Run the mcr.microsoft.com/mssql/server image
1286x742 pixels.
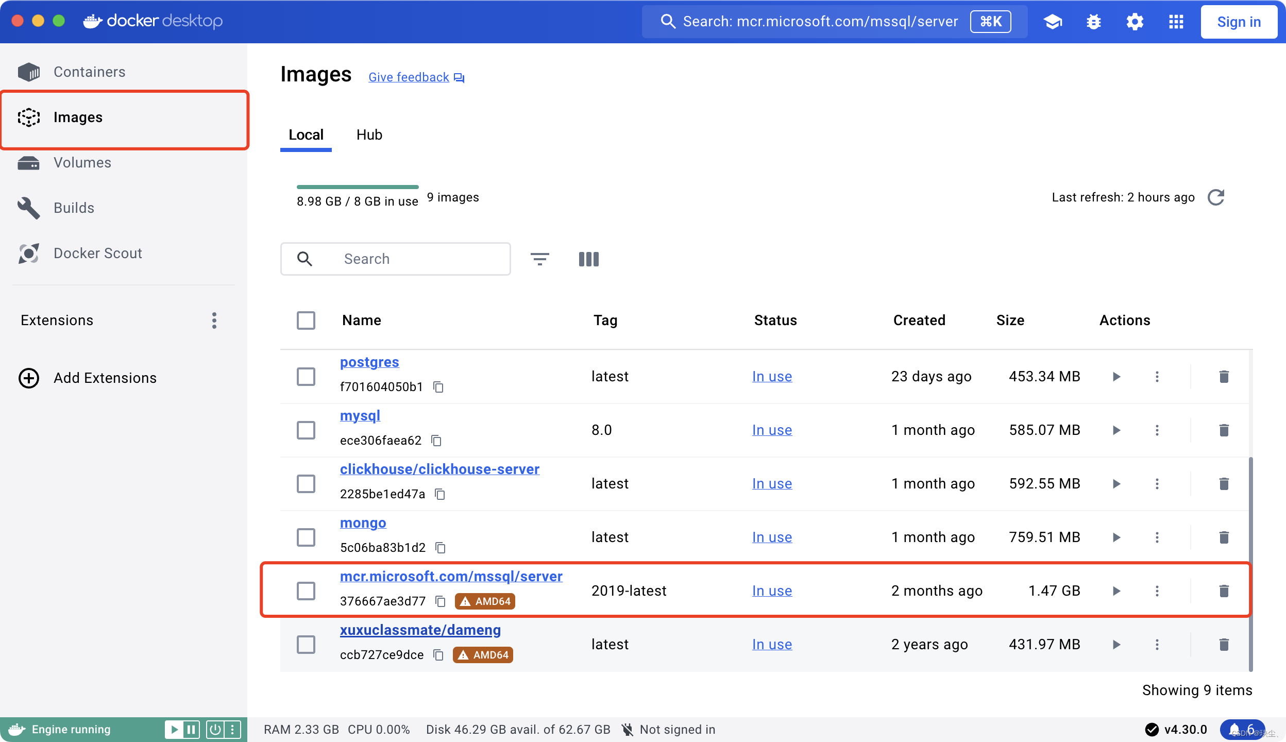pyautogui.click(x=1116, y=591)
